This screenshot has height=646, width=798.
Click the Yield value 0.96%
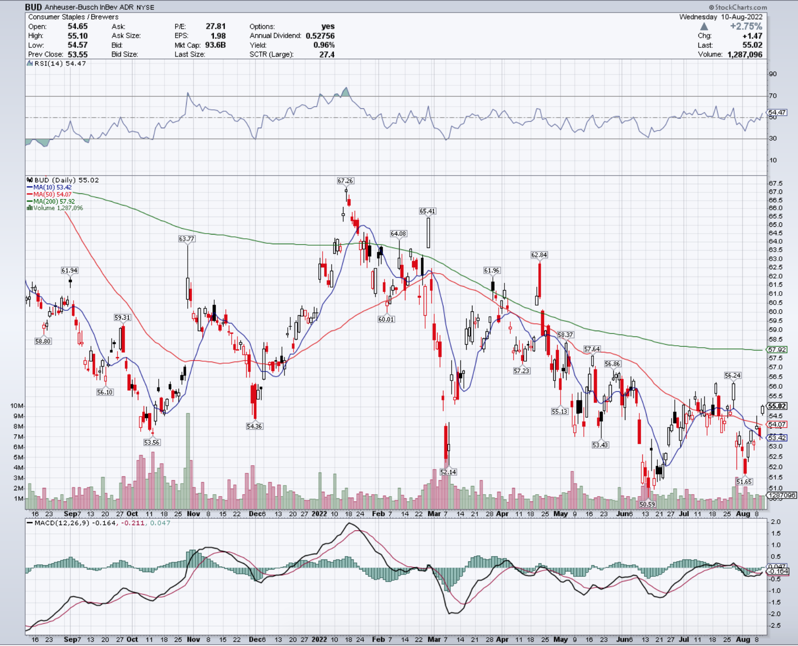(324, 45)
